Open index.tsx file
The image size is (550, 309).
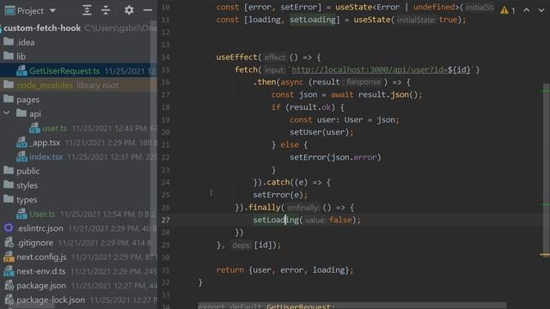[46, 156]
